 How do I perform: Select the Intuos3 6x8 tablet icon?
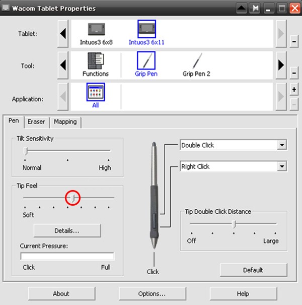96,29
